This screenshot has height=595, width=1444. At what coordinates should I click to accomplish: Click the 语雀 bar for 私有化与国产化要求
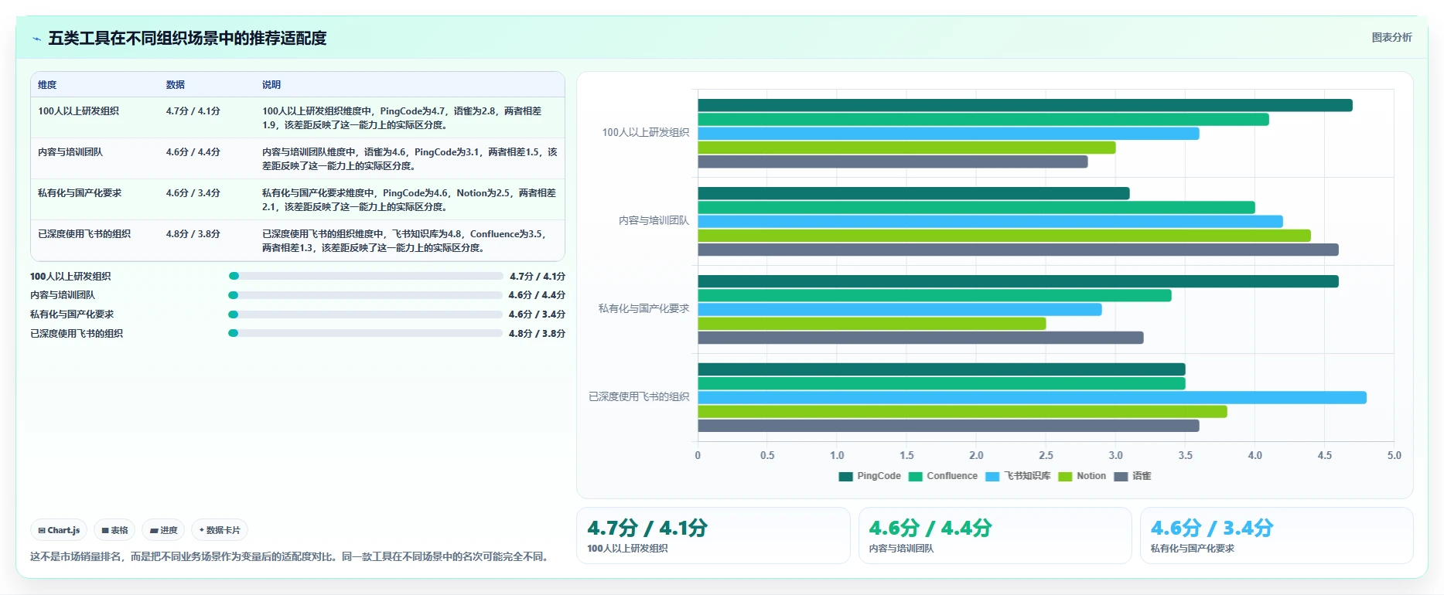[920, 338]
